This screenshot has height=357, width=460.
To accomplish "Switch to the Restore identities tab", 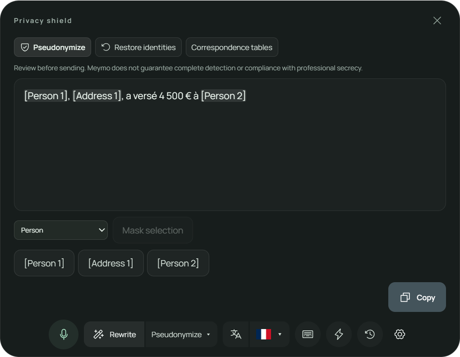I will [138, 47].
